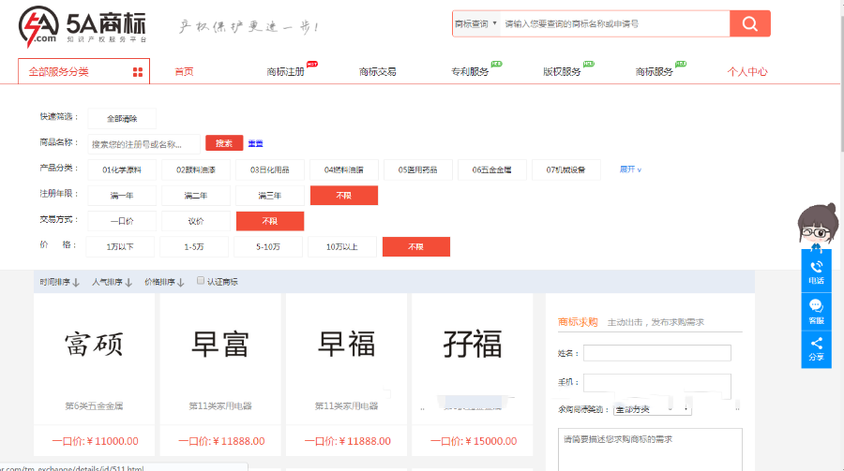Sort by 时间排序 arrow

tap(76, 282)
